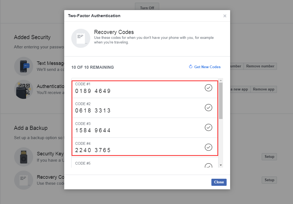Select the checkmark icon beside Code #3
This screenshot has height=204, width=293.
[208, 127]
